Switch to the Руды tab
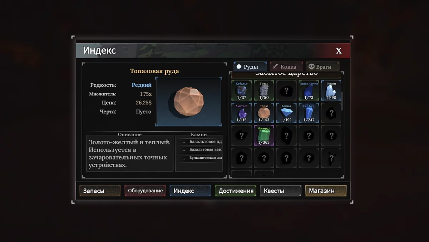 click(x=250, y=67)
